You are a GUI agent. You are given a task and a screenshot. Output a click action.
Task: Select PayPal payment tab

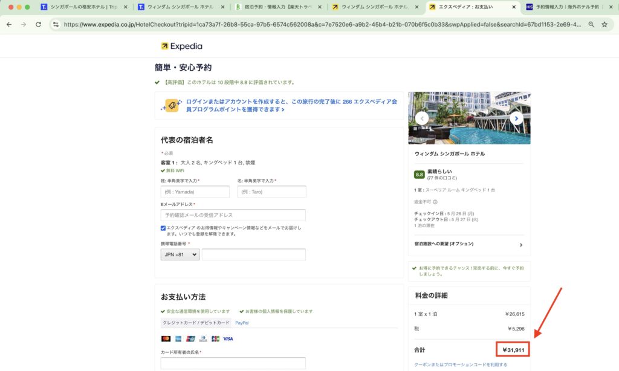tap(242, 323)
